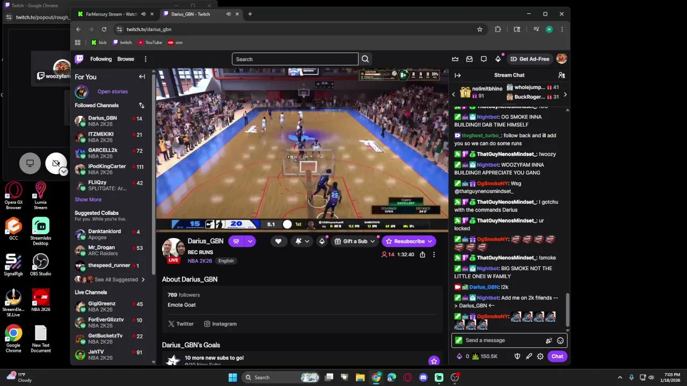Reload the Twitch page

[104, 29]
